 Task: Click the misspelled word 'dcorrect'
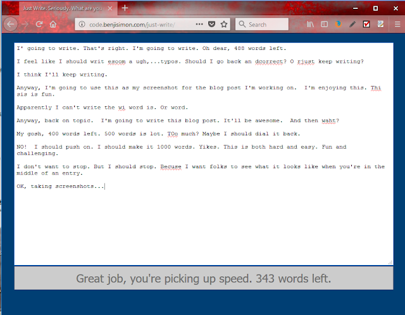[x=269, y=62]
